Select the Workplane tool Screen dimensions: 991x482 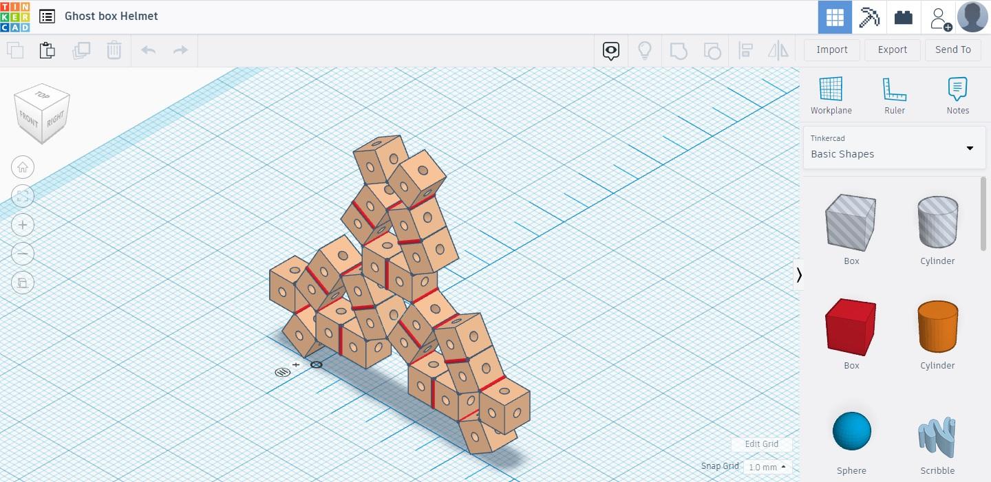[x=831, y=96]
